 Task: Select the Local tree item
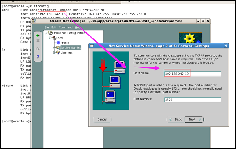(x=60, y=38)
